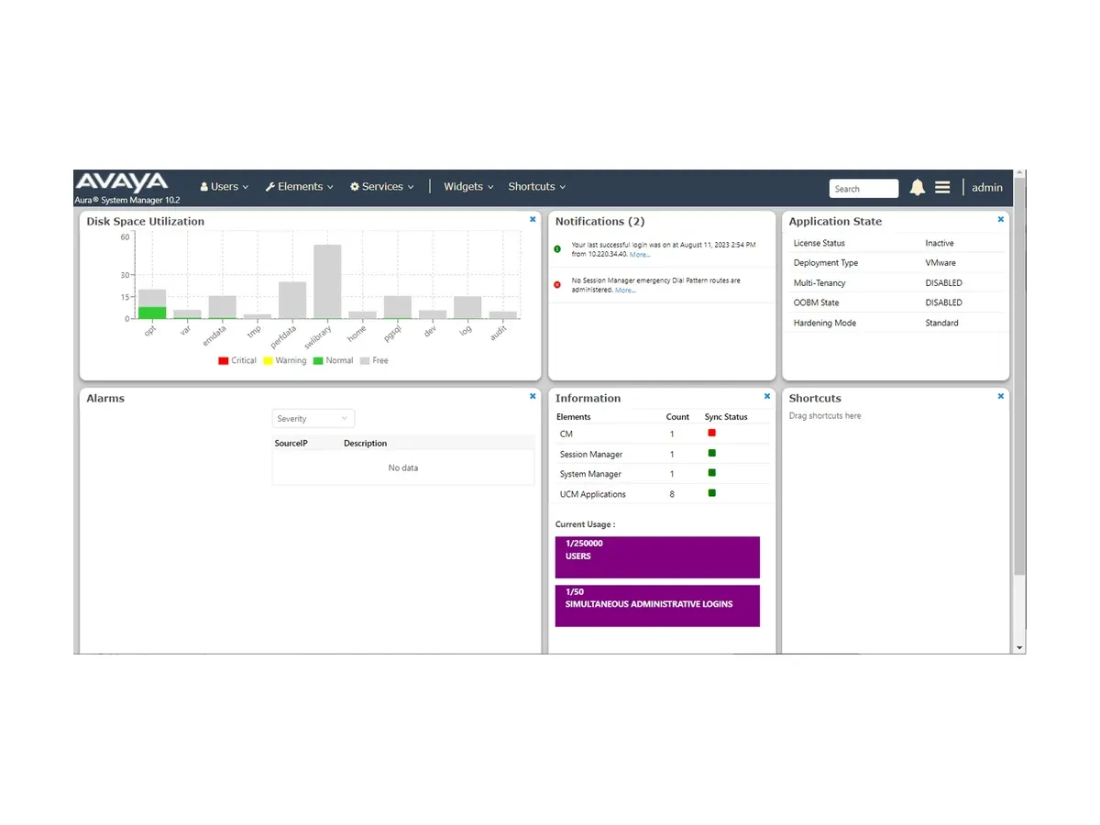Viewport: 1100px width, 825px height.
Task: Open the notifications bell icon
Action: [917, 188]
